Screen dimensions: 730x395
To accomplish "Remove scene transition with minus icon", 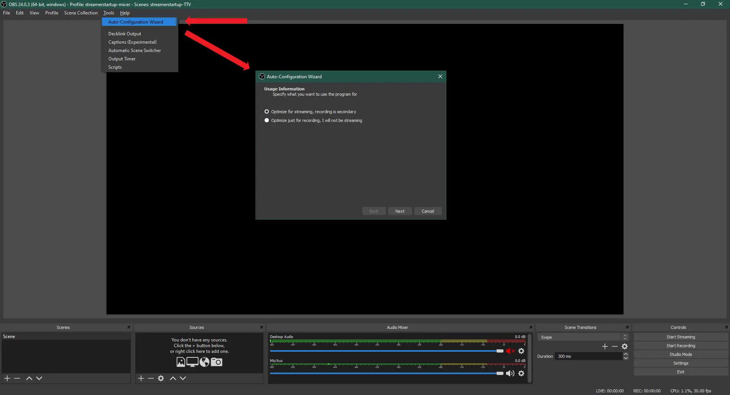I will point(614,346).
